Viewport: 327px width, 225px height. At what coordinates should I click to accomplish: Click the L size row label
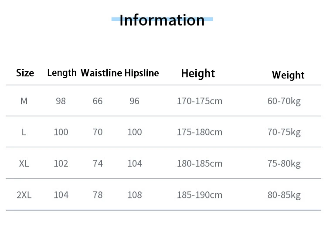coord(24,132)
